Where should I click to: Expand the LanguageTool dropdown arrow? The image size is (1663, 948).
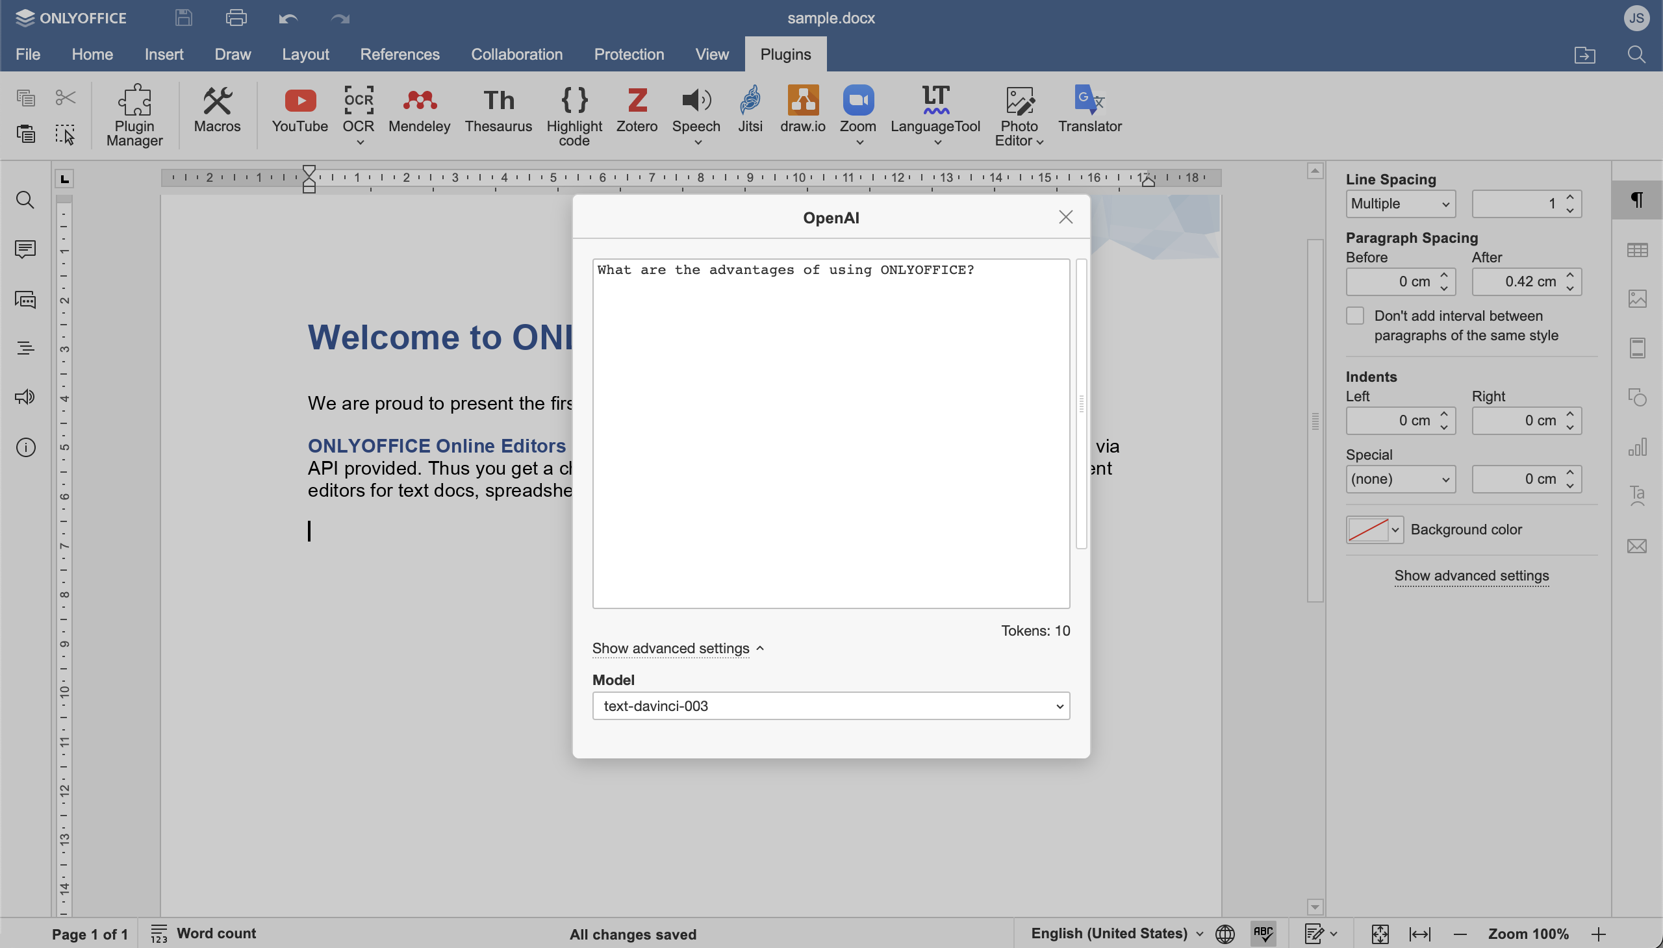click(937, 143)
